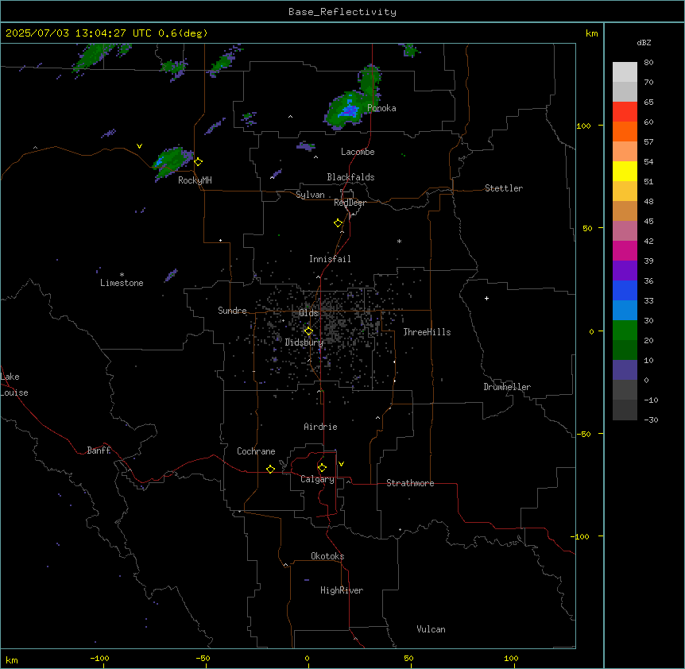Click the Didsbury label
Viewport: 685px width, 669px height.
click(304, 342)
